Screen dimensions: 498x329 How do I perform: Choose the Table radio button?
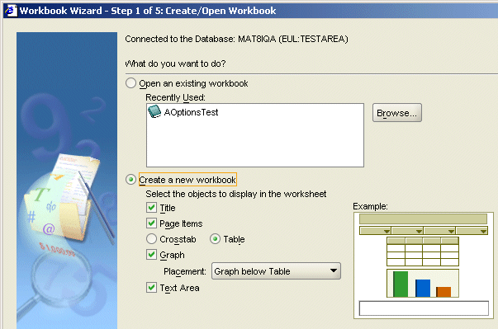(215, 239)
